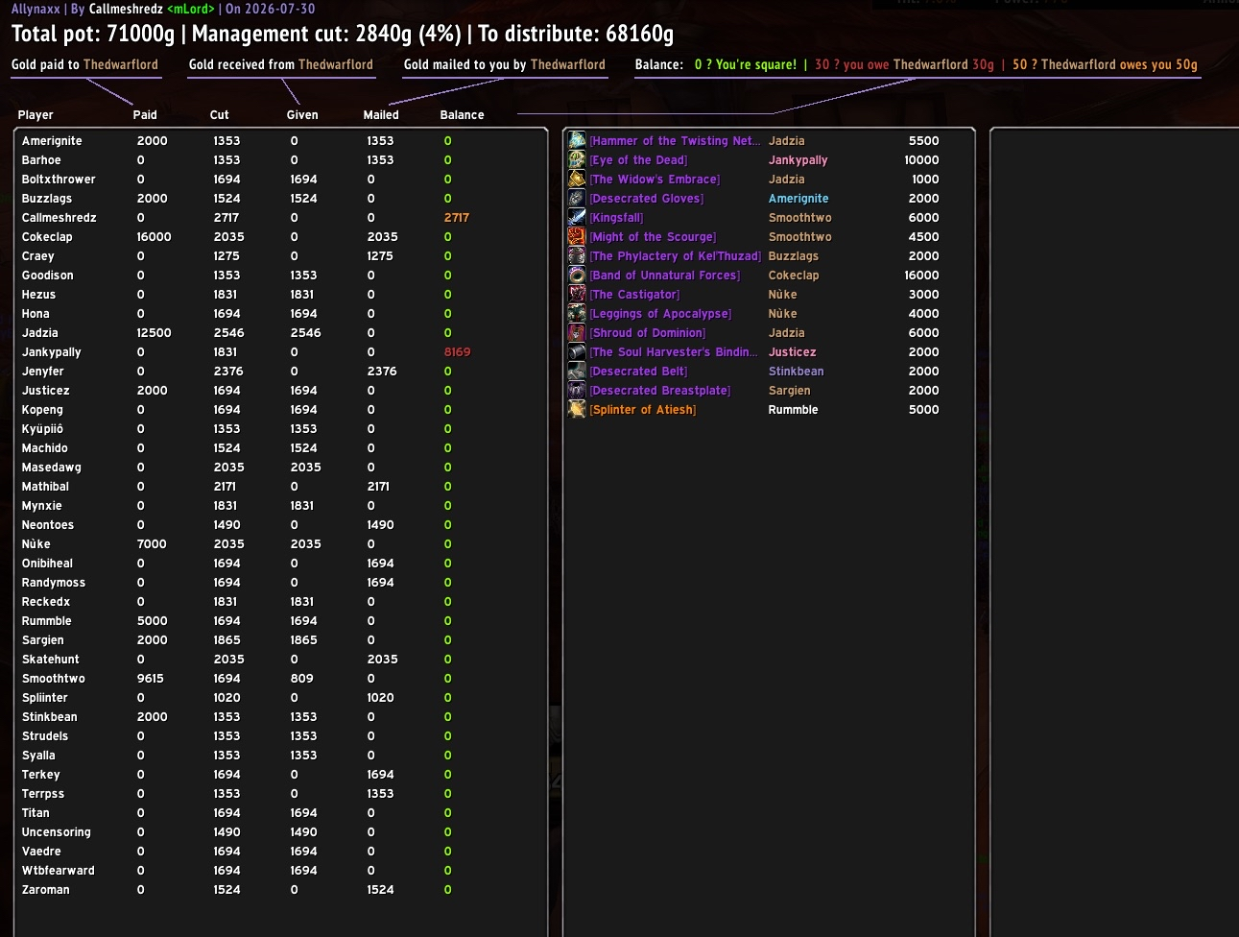Select player Zaroman at the list bottom
Image resolution: width=1239 pixels, height=937 pixels.
tap(45, 890)
